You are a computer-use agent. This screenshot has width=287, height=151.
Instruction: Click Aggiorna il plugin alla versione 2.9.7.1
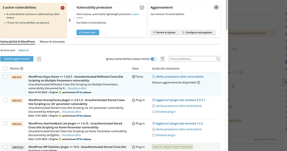pyautogui.click(x=180, y=100)
